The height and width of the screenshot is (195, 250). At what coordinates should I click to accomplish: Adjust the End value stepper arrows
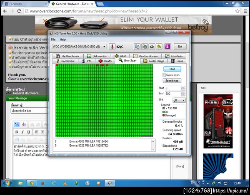(x=183, y=94)
